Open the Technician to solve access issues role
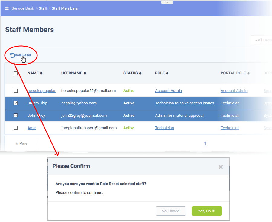Screen dimensions: 272x222 [x=184, y=103]
